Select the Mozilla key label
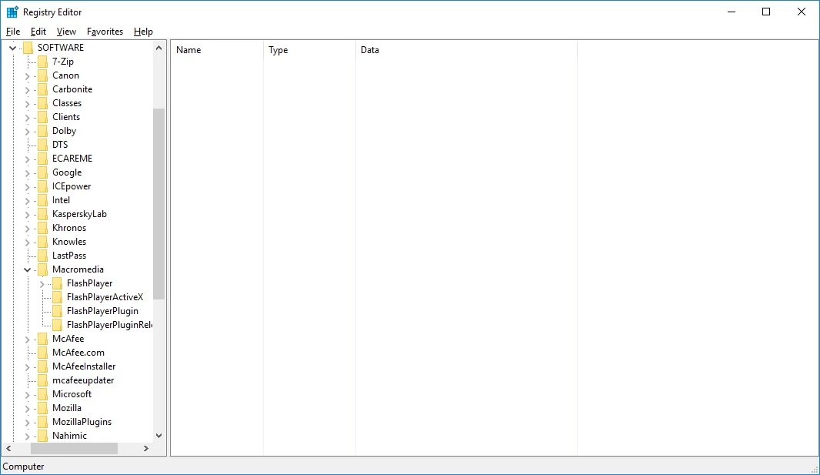 tap(66, 408)
